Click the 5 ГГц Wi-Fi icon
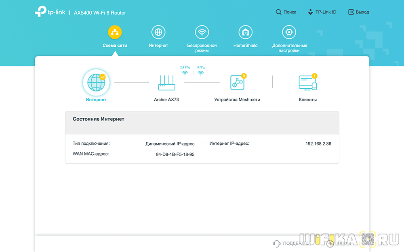Viewport: 404px width, 252px height. [201, 73]
